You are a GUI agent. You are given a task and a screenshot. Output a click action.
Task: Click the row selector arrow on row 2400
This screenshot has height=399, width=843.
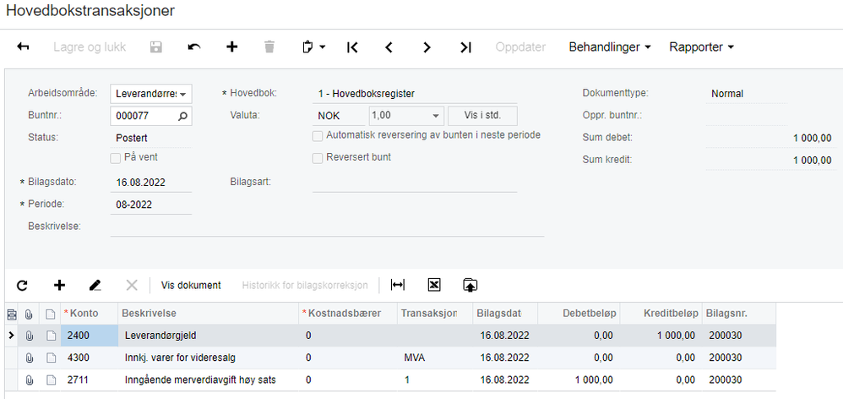click(10, 336)
